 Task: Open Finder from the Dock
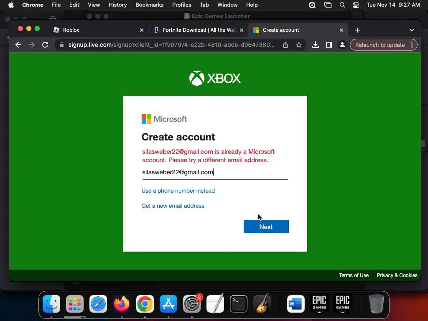pyautogui.click(x=51, y=304)
